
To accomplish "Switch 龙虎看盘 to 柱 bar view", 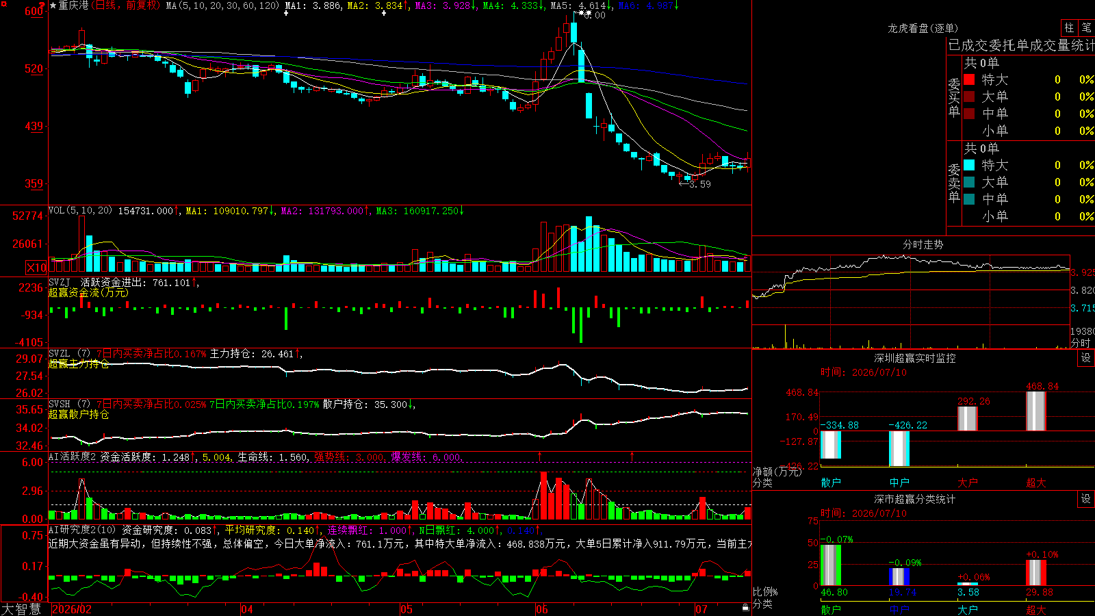I will click(x=1069, y=28).
